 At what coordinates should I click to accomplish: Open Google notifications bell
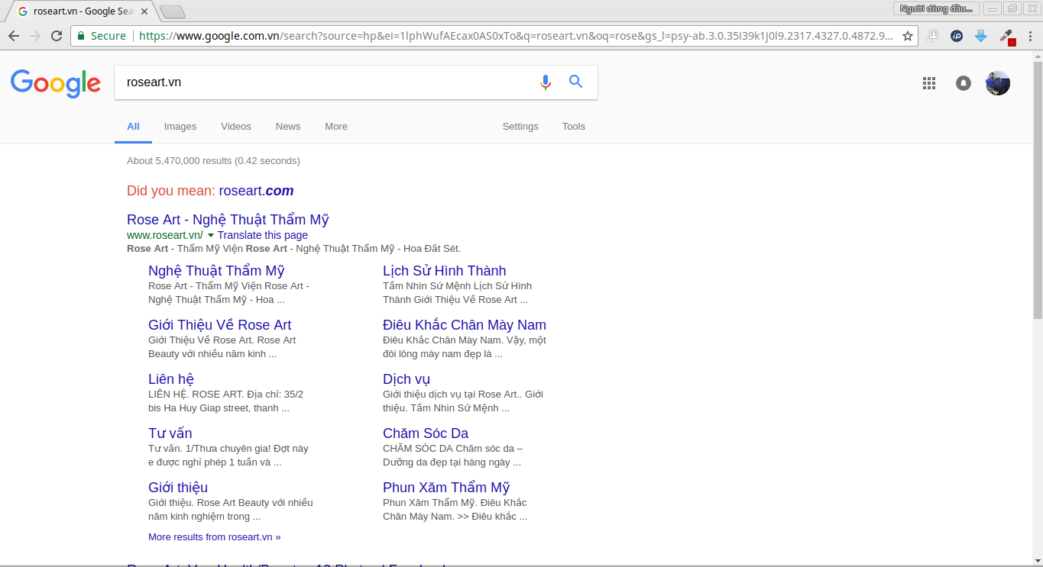coord(964,83)
